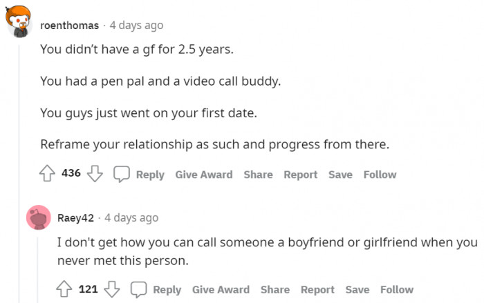Save Raey42's reply
484x303 pixels.
(357, 289)
